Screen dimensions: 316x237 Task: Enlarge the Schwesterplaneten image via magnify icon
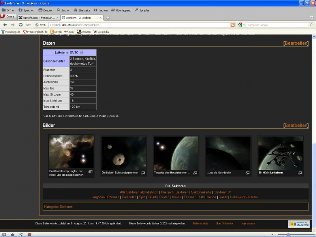coord(143,173)
